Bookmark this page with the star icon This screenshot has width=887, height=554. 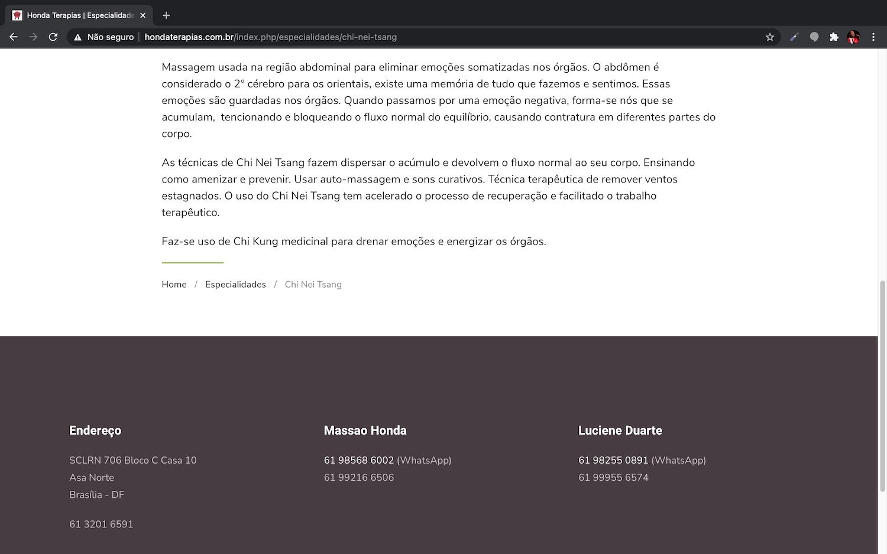[769, 37]
